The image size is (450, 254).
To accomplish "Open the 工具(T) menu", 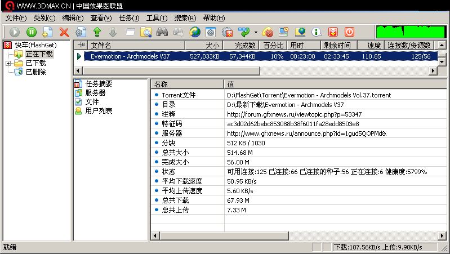I will 157,18.
